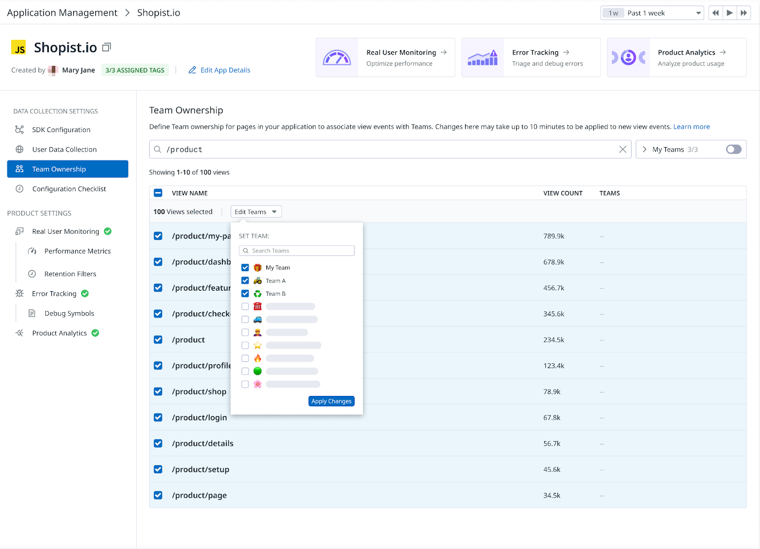760x549 pixels.
Task: Click the bug icon for Error Tracking
Action: click(x=19, y=294)
